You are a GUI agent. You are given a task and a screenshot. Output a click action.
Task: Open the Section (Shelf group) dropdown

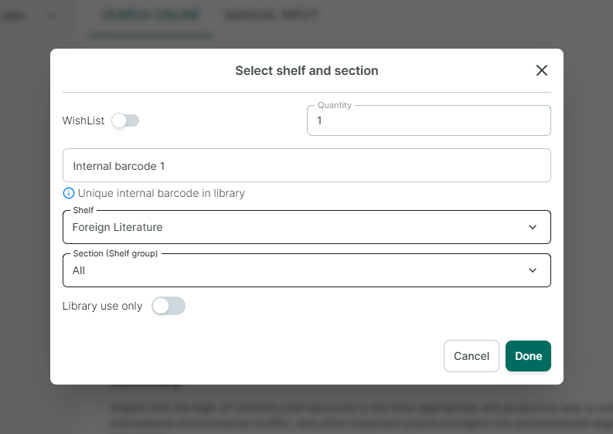coord(306,270)
